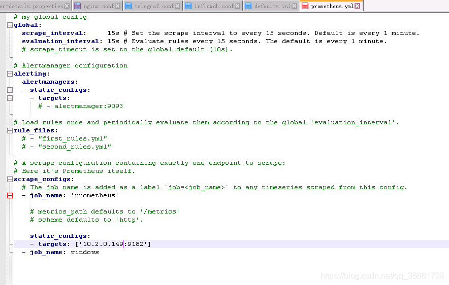Click the alertmanagers: key
Screen dimensions: 449x285
click(x=50, y=82)
